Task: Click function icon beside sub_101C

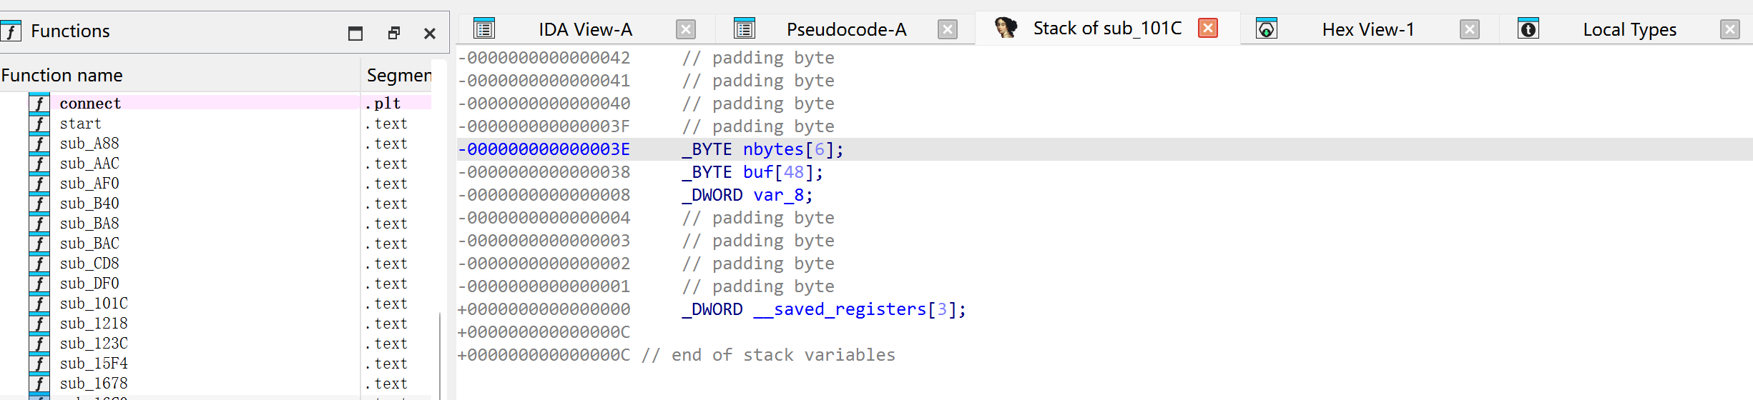Action: click(39, 304)
